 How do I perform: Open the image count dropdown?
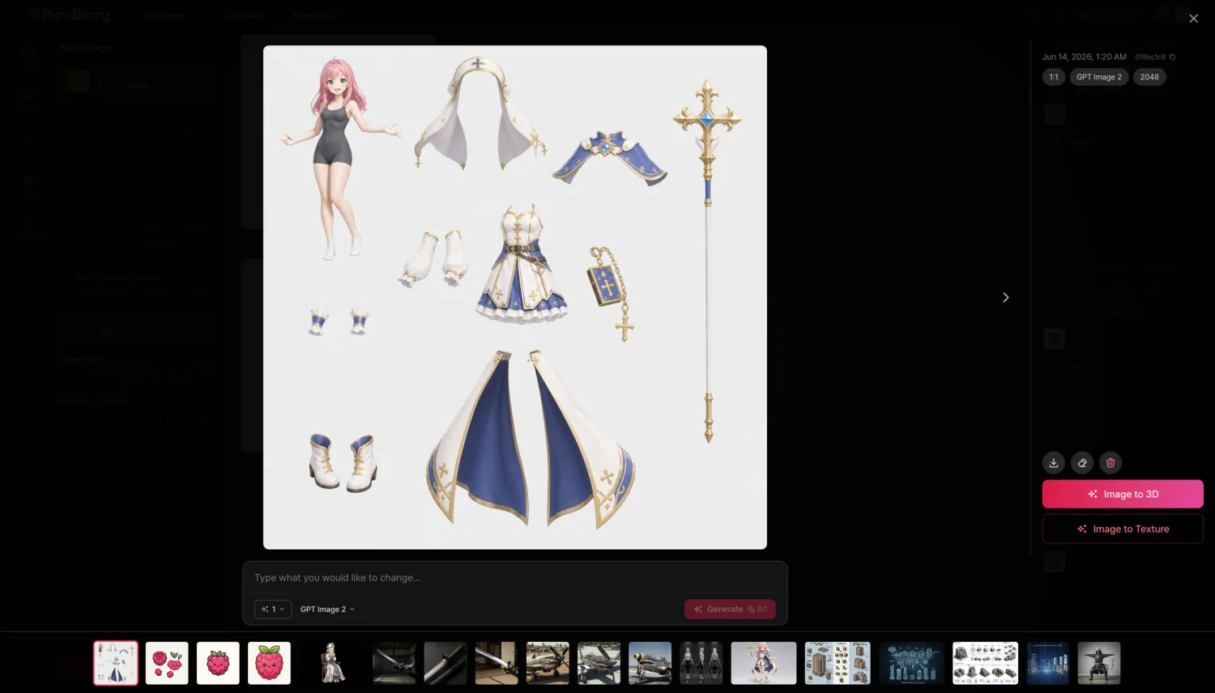click(x=273, y=609)
